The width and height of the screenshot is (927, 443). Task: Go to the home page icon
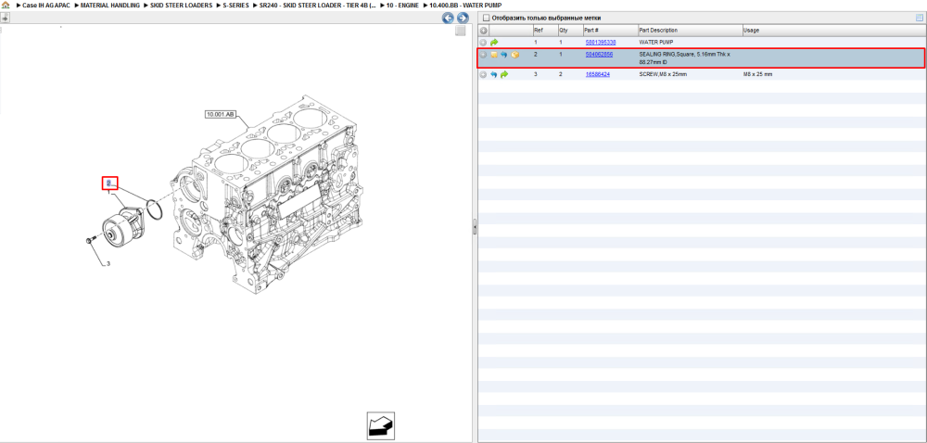[x=6, y=5]
